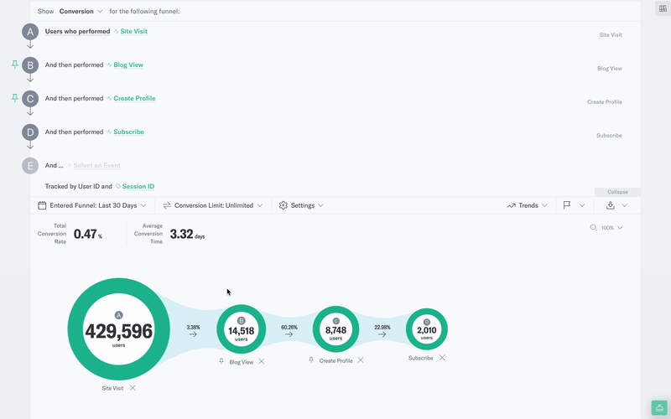Image resolution: width=671 pixels, height=419 pixels.
Task: Click Site Visit label at right of step A
Action: pyautogui.click(x=611, y=35)
